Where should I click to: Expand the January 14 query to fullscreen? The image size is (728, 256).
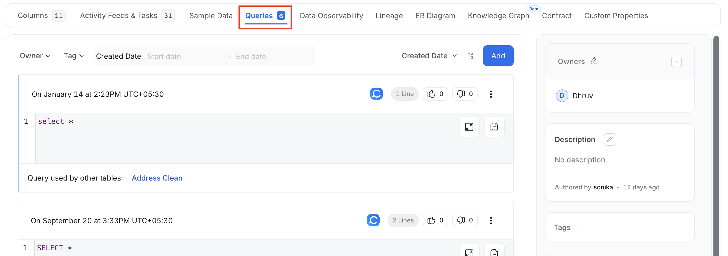(469, 127)
